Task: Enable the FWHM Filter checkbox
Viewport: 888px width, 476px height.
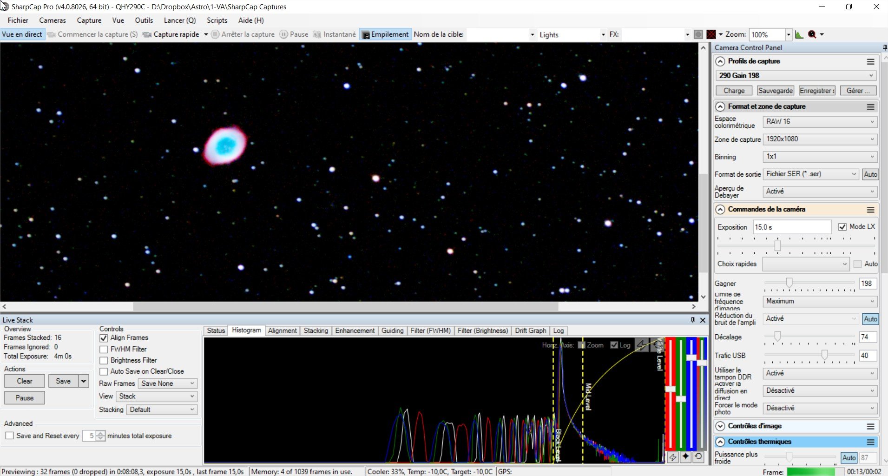Action: (x=104, y=349)
